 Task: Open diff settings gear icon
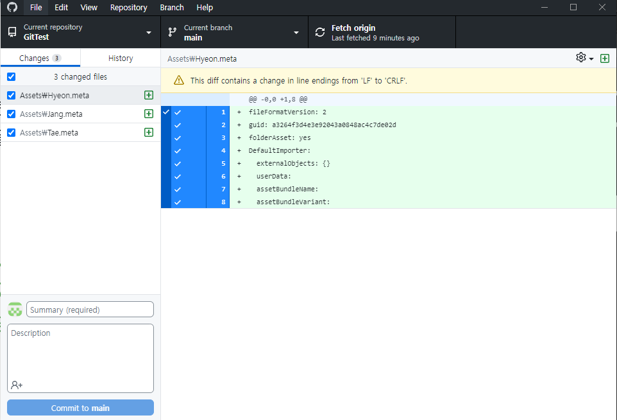click(581, 58)
